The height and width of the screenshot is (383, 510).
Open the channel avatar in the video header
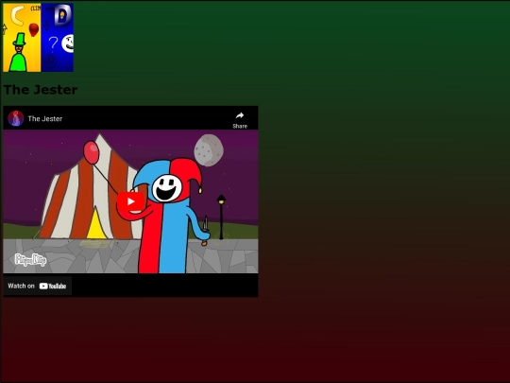click(16, 118)
